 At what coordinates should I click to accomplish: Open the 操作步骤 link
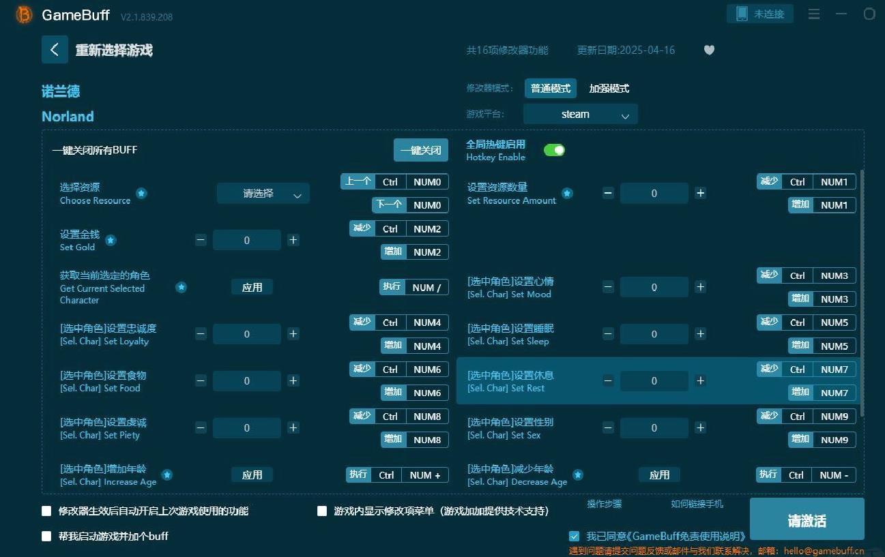click(x=605, y=504)
